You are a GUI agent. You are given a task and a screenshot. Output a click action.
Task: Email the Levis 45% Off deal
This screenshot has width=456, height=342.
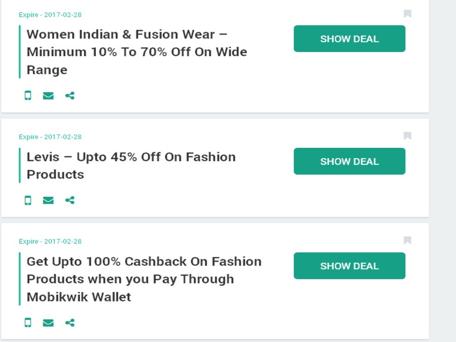tap(48, 200)
